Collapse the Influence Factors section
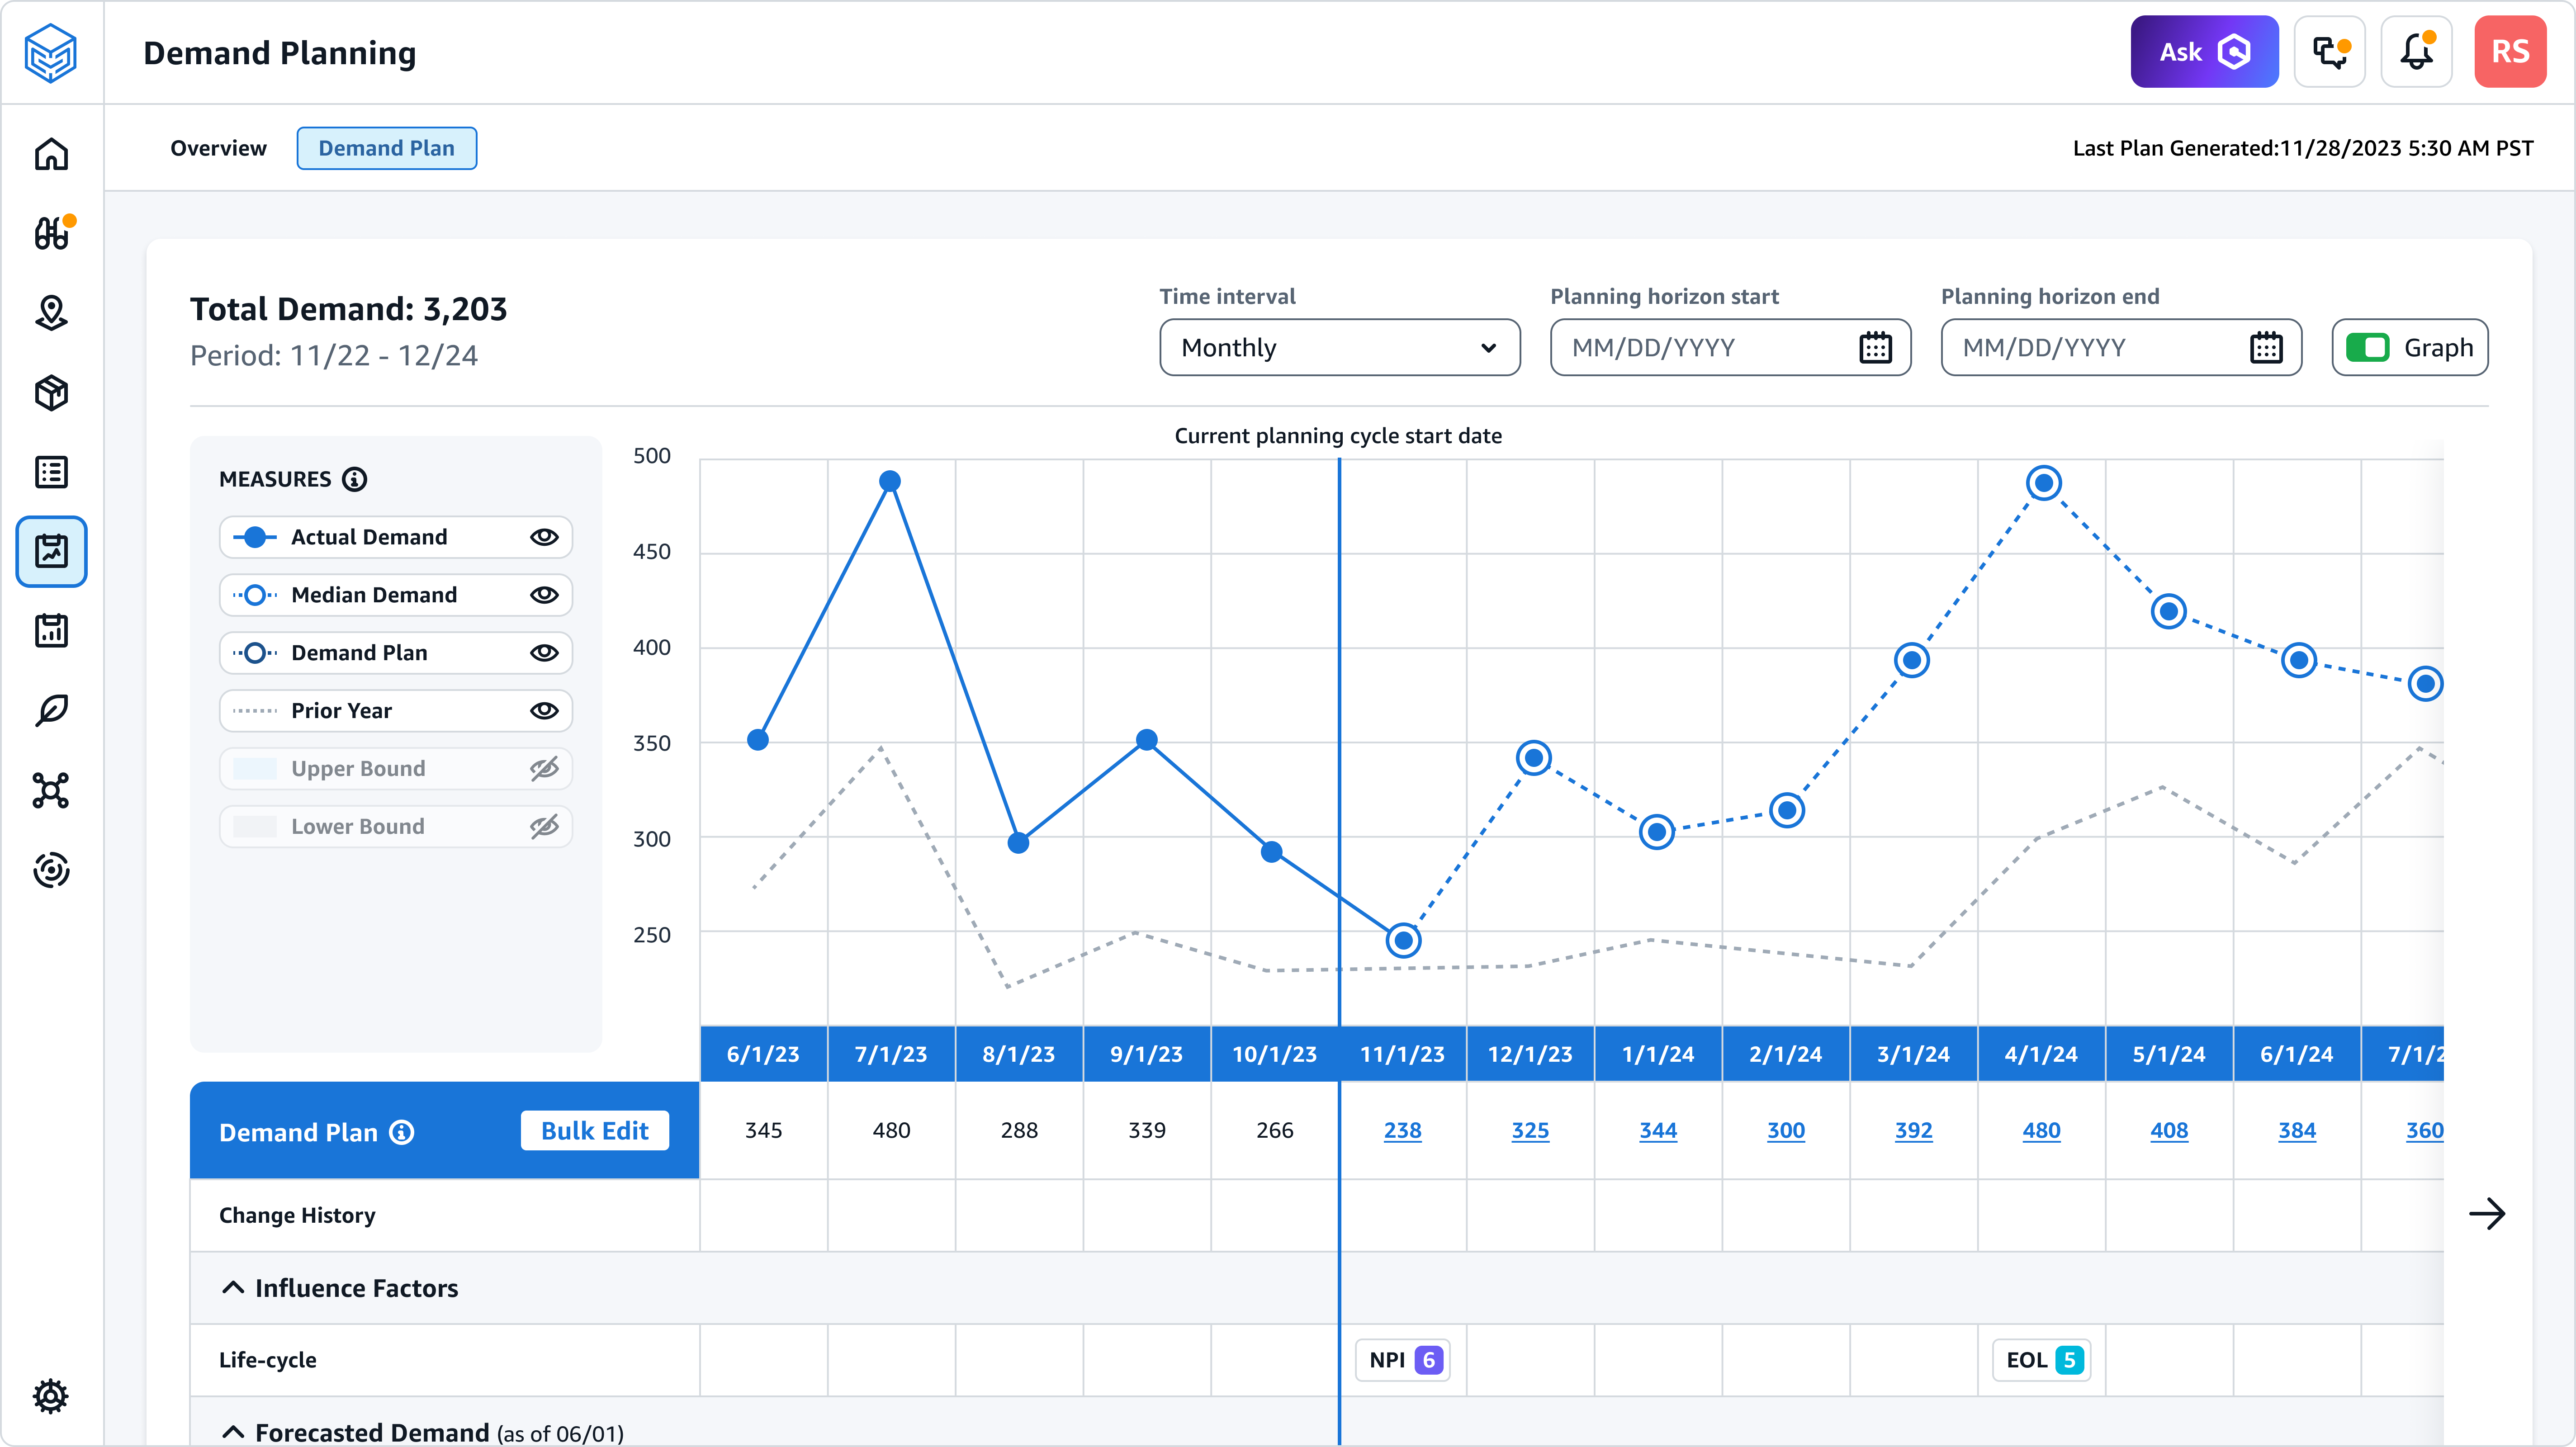The height and width of the screenshot is (1447, 2576). (234, 1288)
